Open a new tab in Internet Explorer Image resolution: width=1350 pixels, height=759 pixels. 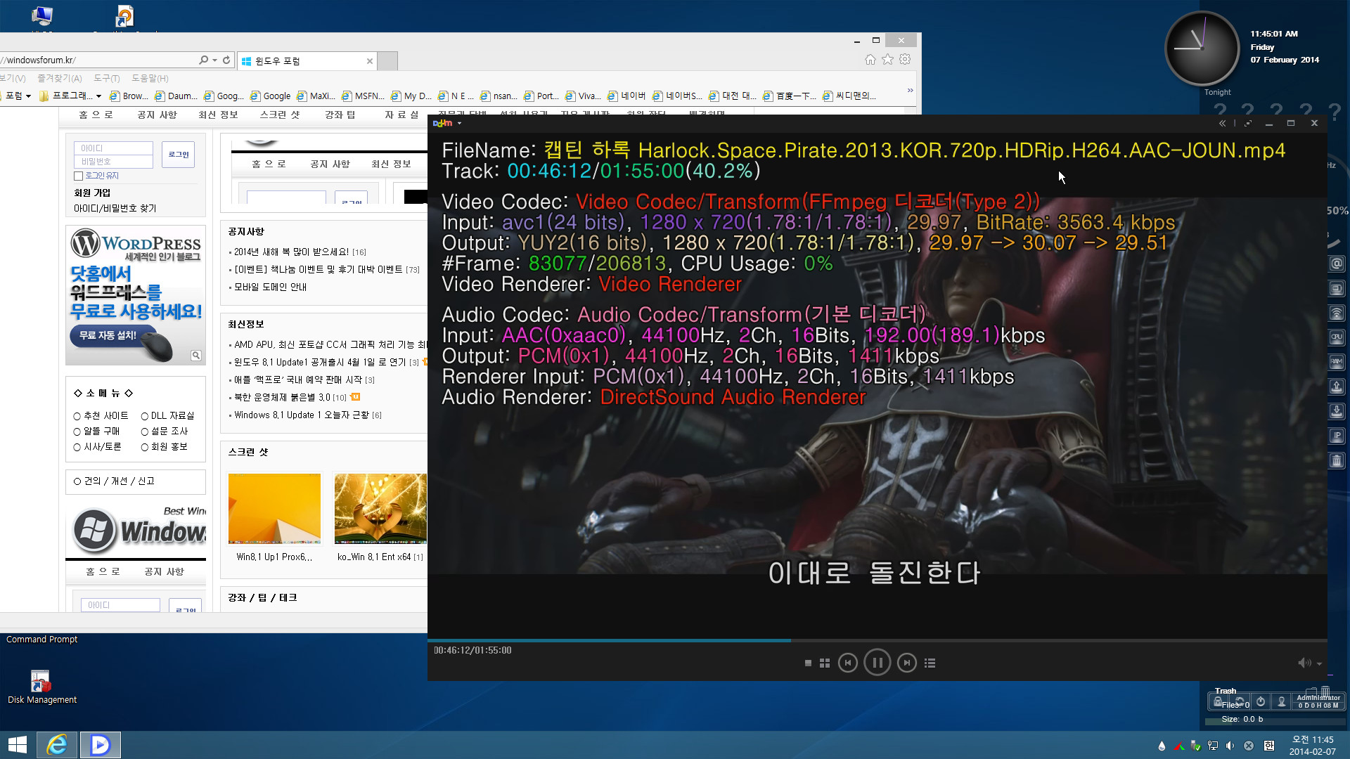tap(387, 61)
